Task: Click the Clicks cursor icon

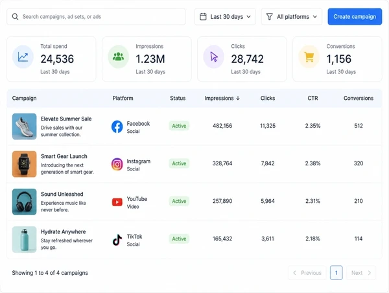Action: pyautogui.click(x=213, y=57)
